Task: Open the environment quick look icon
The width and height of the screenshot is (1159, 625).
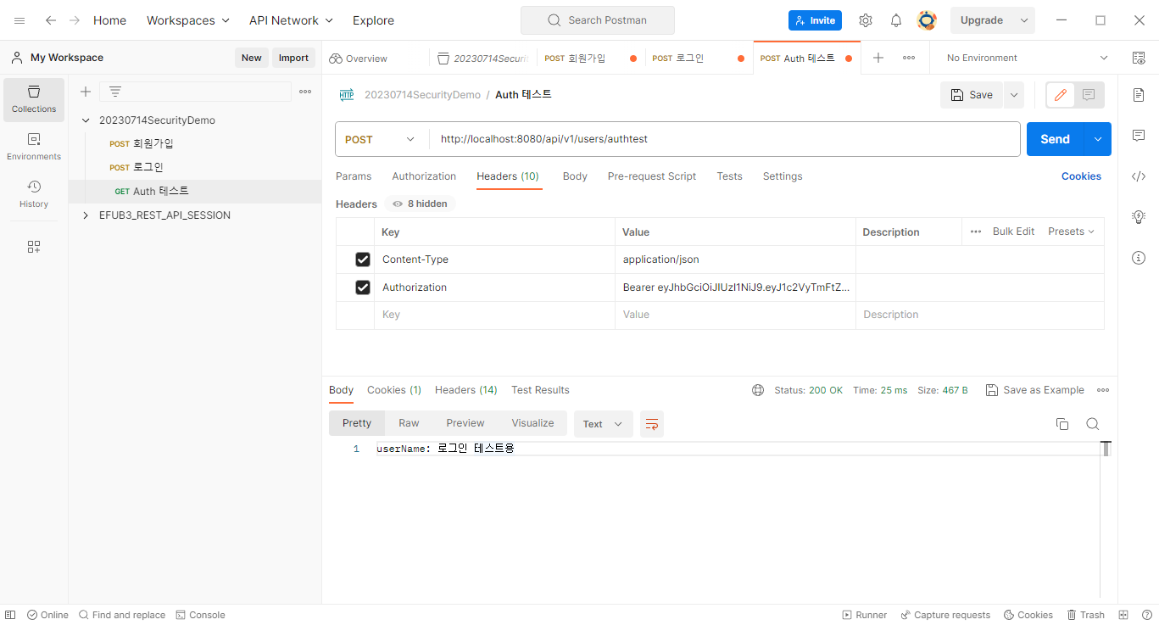Action: click(x=1139, y=58)
